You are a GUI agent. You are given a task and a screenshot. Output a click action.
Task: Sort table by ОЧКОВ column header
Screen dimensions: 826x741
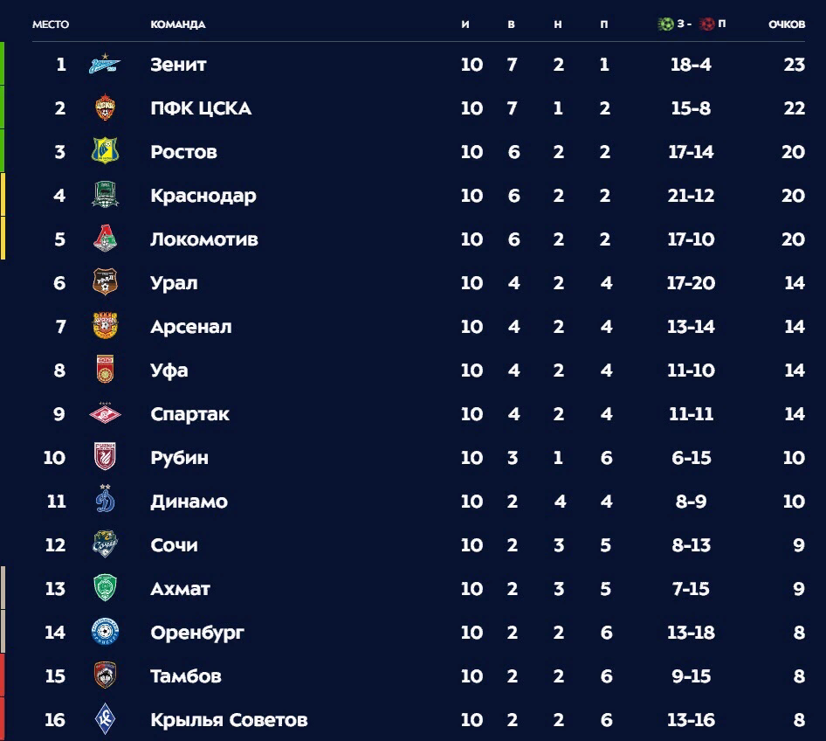[x=787, y=24]
